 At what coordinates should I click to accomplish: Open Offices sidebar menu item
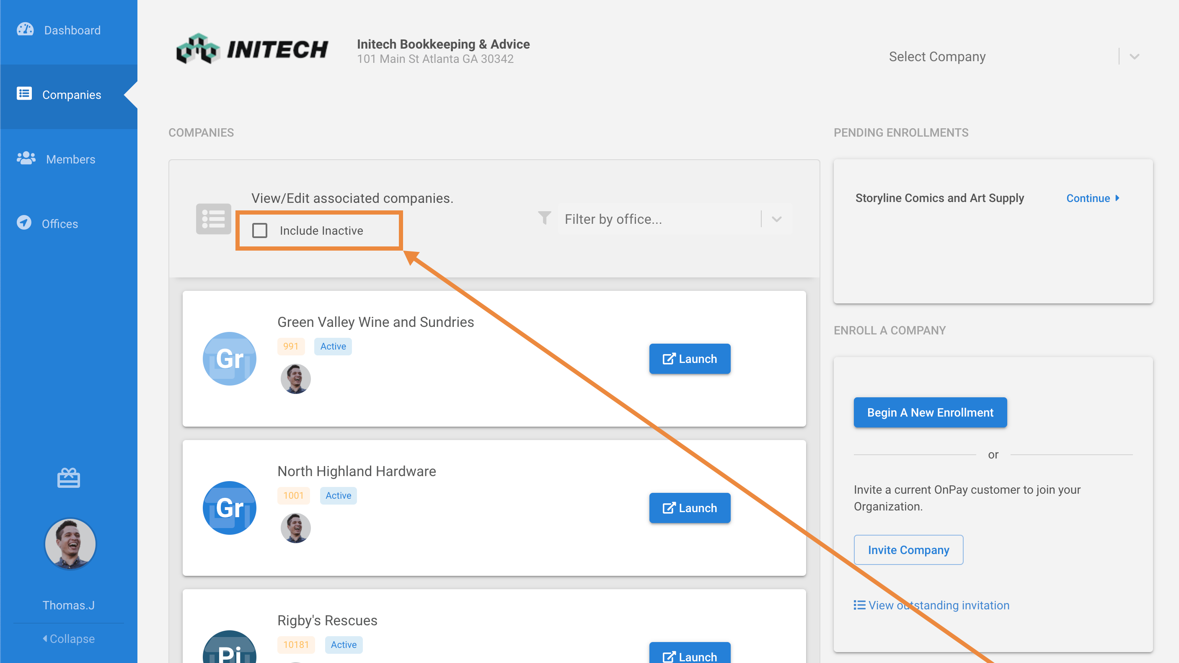click(69, 224)
